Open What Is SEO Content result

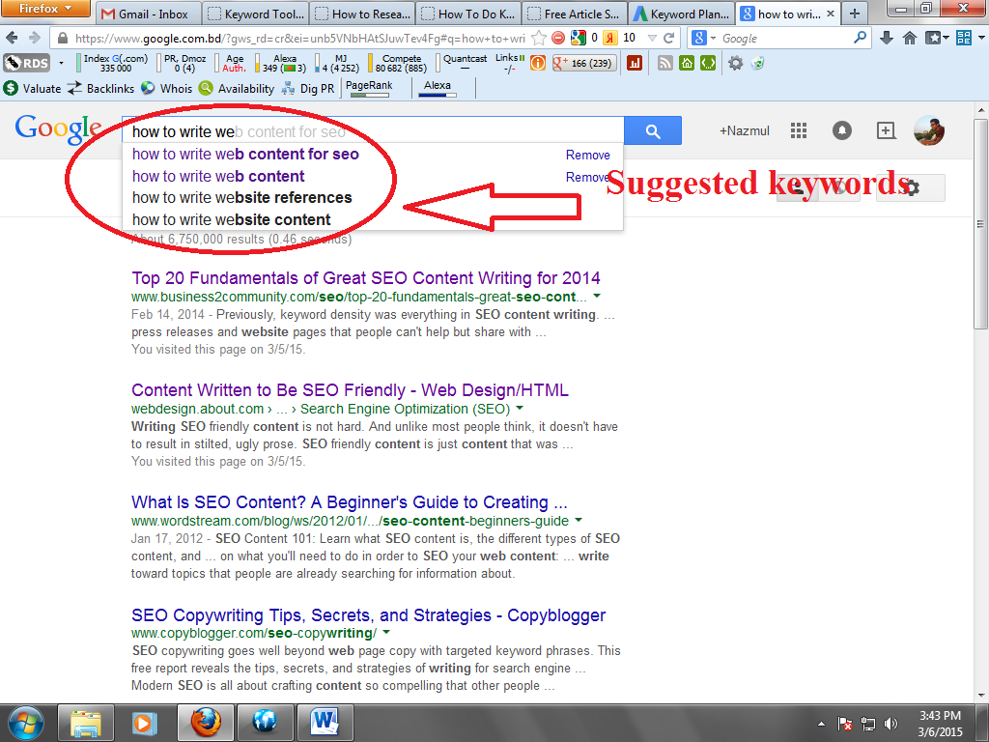(x=350, y=502)
